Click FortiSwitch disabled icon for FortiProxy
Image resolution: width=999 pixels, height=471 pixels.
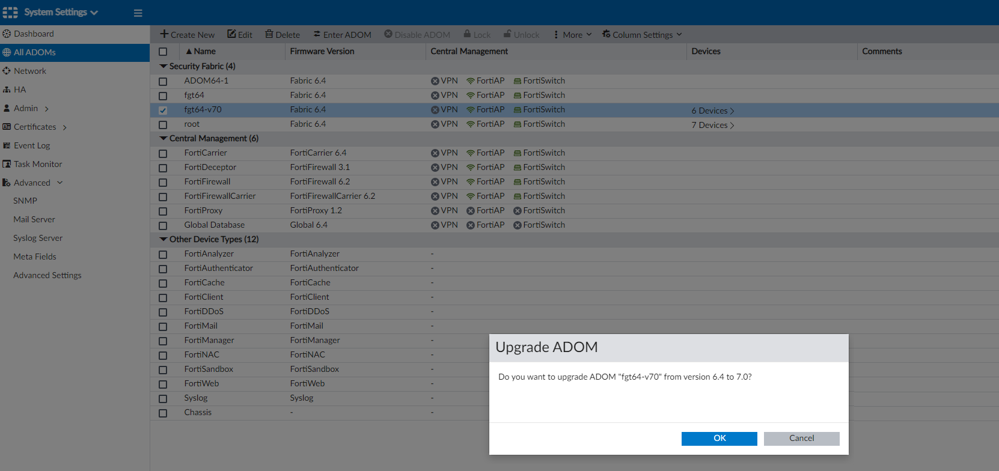click(x=518, y=211)
